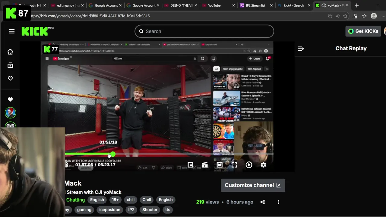
Task: Open the three-dot video options menu
Action: point(278,202)
